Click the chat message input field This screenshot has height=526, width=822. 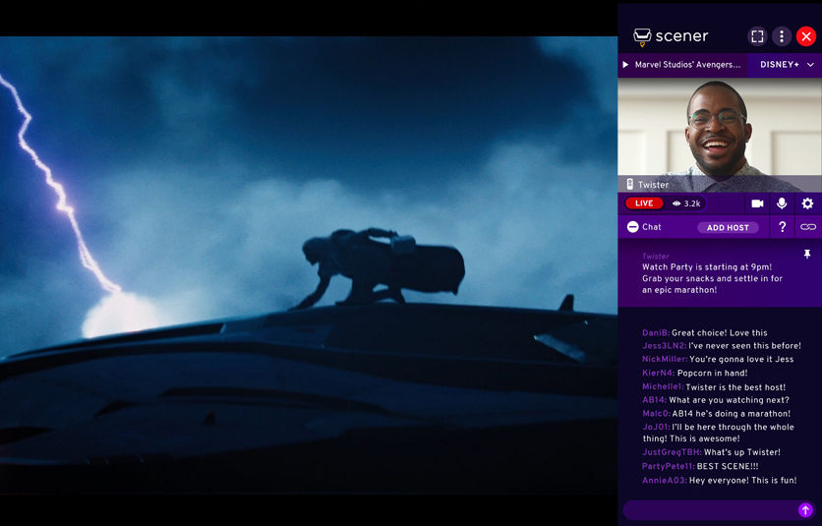coord(710,509)
